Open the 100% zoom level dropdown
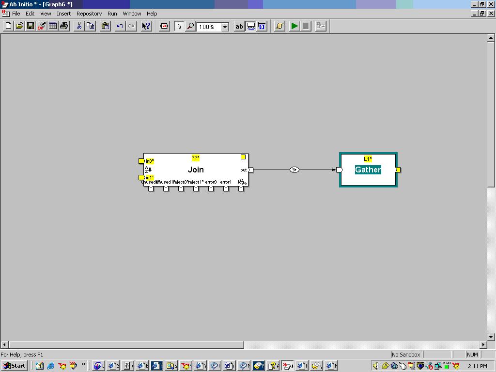The width and height of the screenshot is (496, 372). tap(224, 26)
